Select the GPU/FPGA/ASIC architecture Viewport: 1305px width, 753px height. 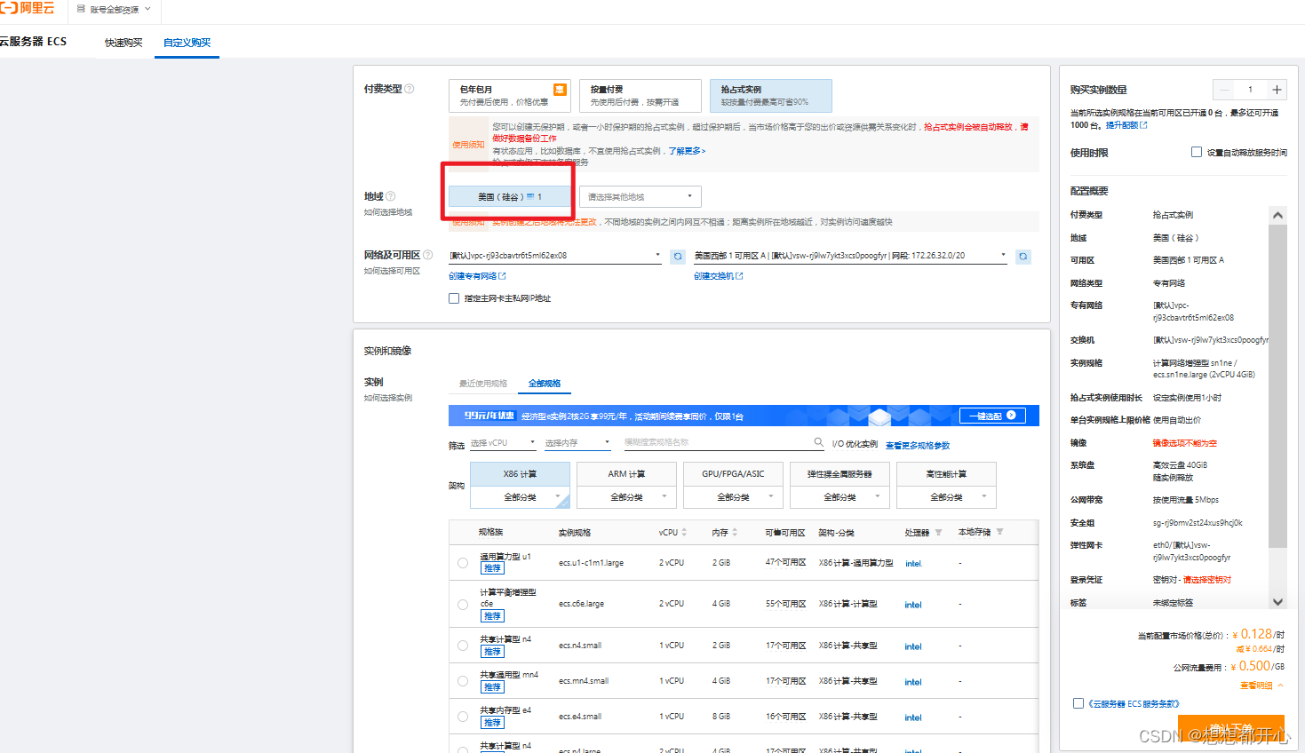733,474
